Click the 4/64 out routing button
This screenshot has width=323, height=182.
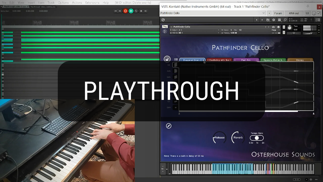[294, 13]
